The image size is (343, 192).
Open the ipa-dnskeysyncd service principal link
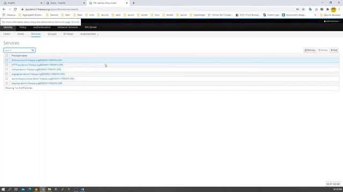(43, 78)
